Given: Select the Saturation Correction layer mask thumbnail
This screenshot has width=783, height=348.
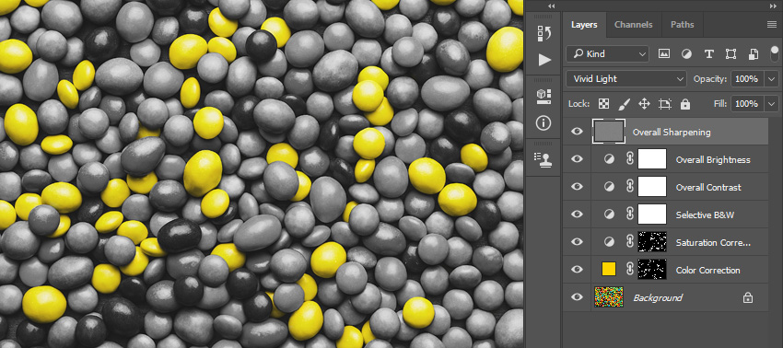Looking at the screenshot, I should click(x=652, y=241).
